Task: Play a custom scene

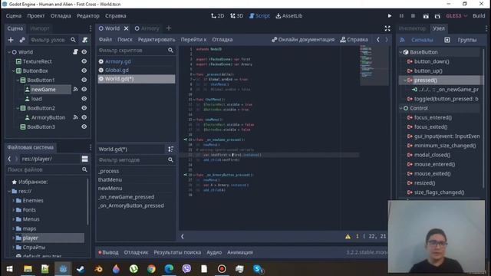Action: [x=437, y=15]
